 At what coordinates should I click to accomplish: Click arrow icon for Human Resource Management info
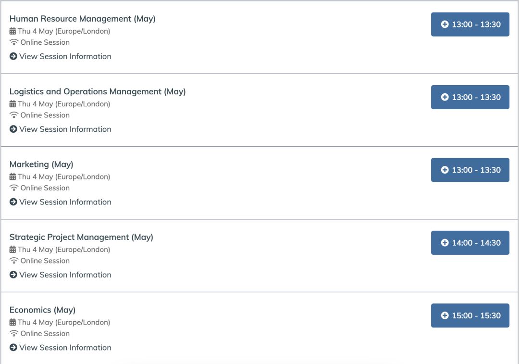click(13, 56)
